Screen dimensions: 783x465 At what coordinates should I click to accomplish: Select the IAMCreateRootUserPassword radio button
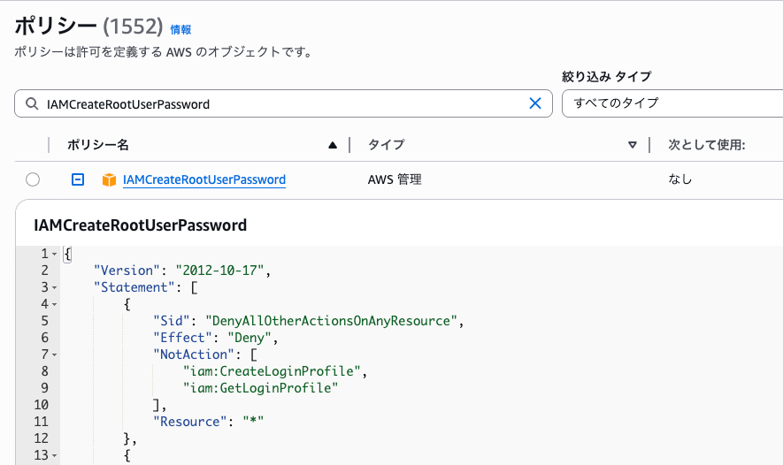tap(33, 180)
